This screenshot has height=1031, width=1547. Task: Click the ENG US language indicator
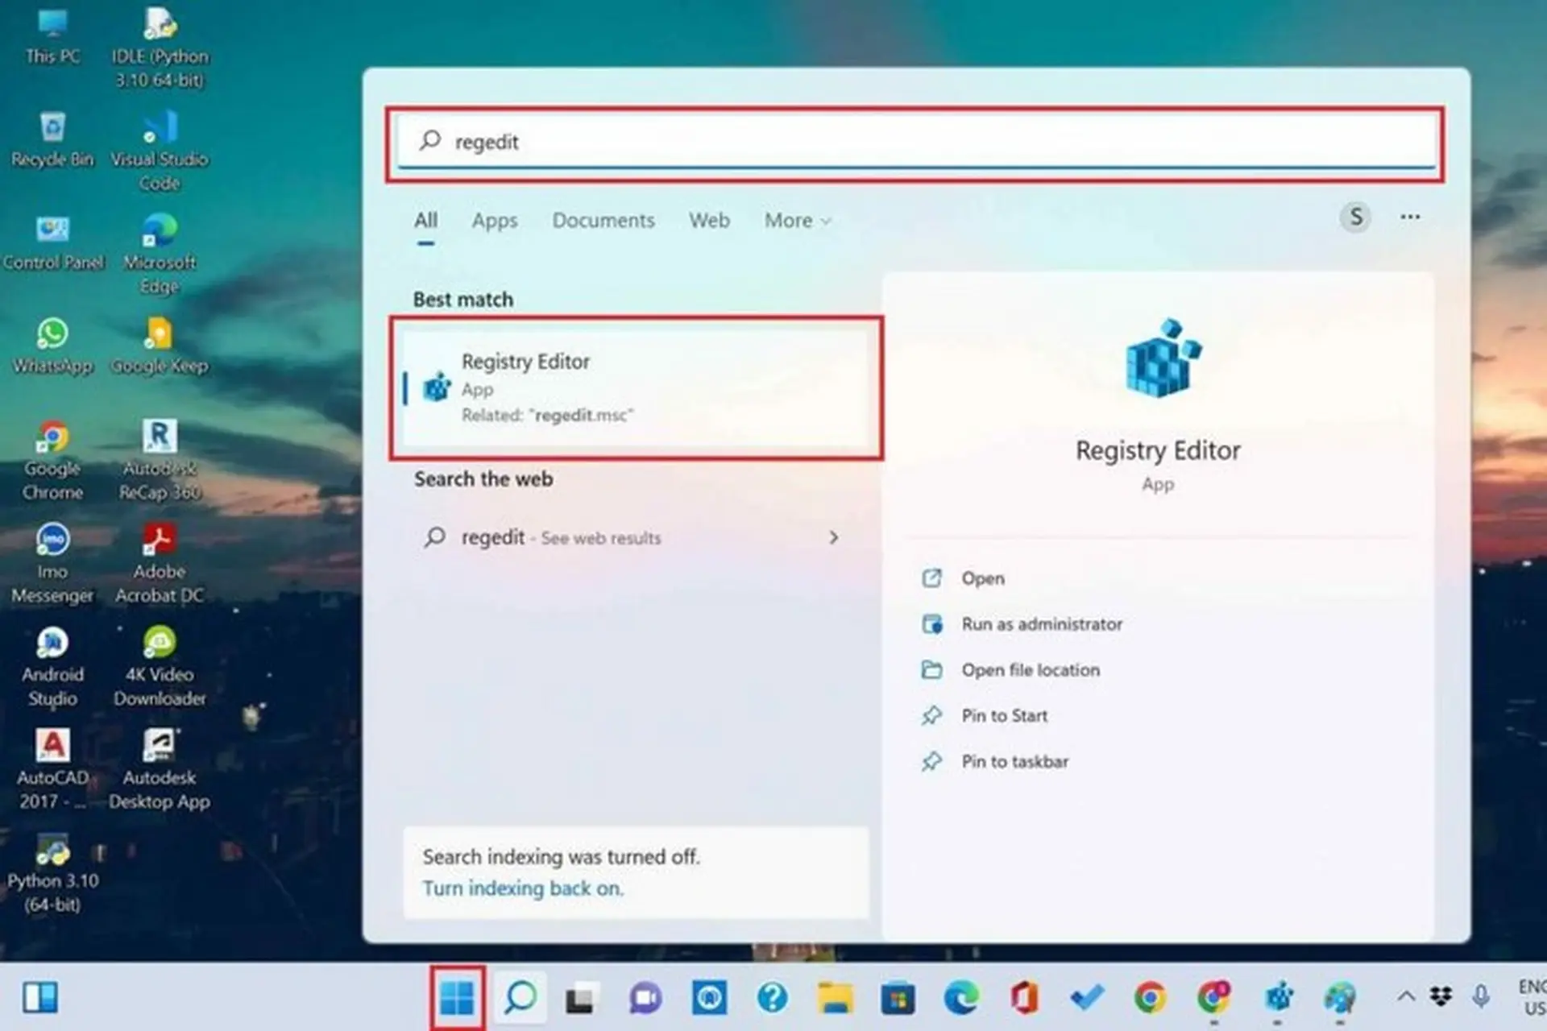point(1531,997)
